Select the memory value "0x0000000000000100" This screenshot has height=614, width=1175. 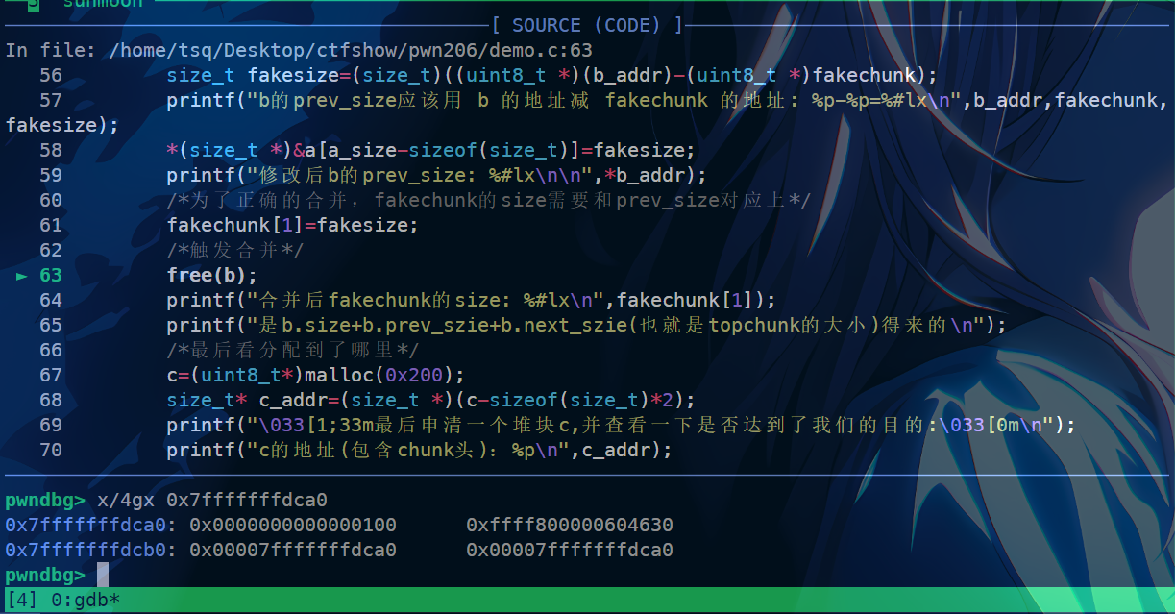click(293, 526)
